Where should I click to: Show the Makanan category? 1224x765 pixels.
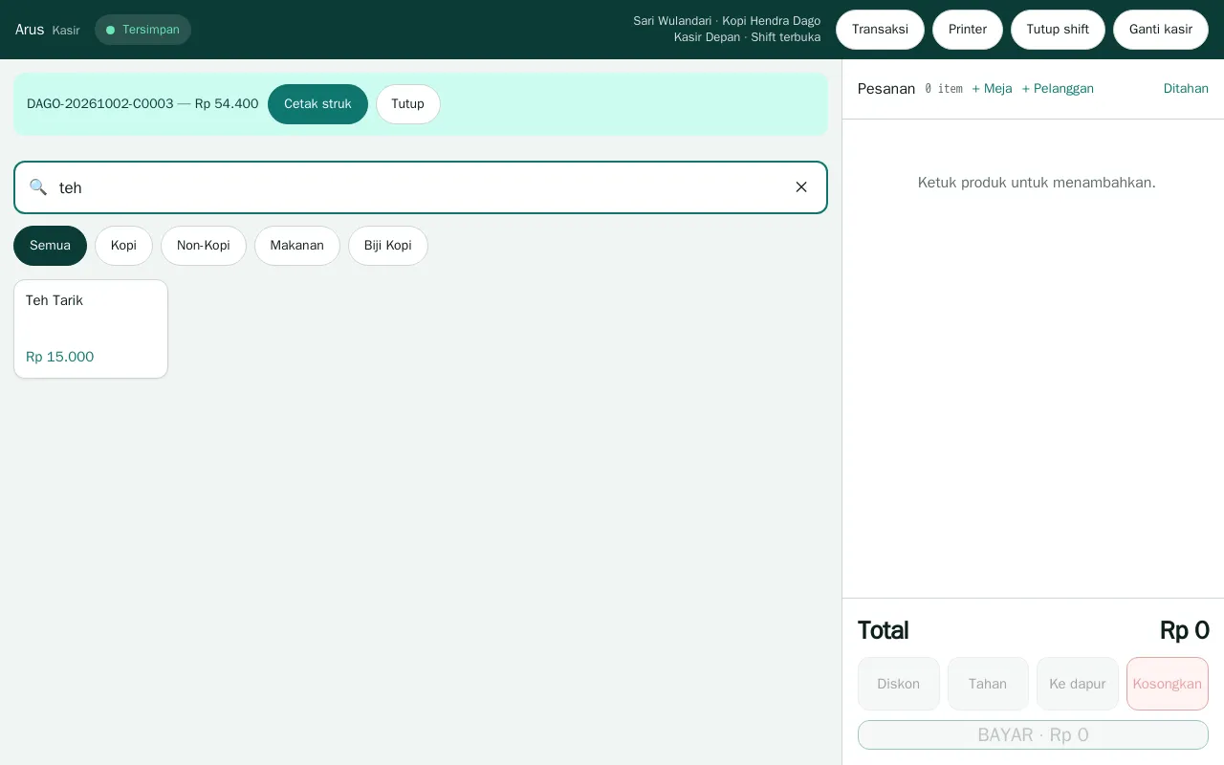[297, 246]
